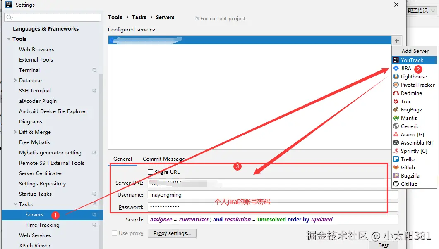Open the 配置错误 dropdown in background window

pos(421,11)
